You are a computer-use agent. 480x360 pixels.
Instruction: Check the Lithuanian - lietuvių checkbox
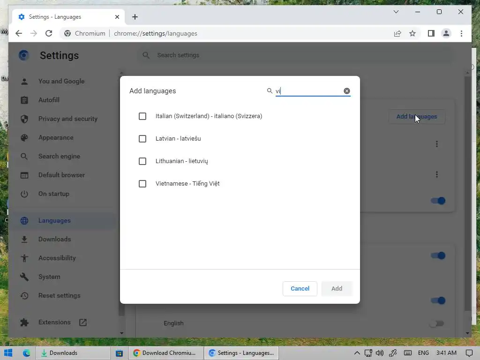point(142,161)
